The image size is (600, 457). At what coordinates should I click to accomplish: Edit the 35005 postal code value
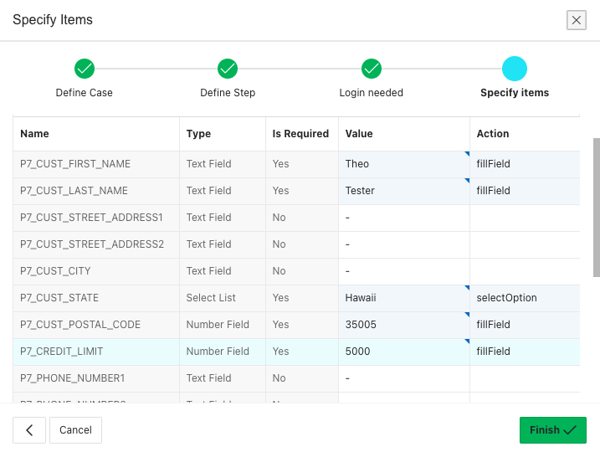pyautogui.click(x=404, y=325)
